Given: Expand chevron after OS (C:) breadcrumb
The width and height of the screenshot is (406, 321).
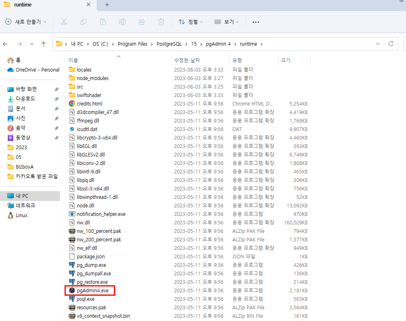Looking at the screenshot, I should 113,44.
